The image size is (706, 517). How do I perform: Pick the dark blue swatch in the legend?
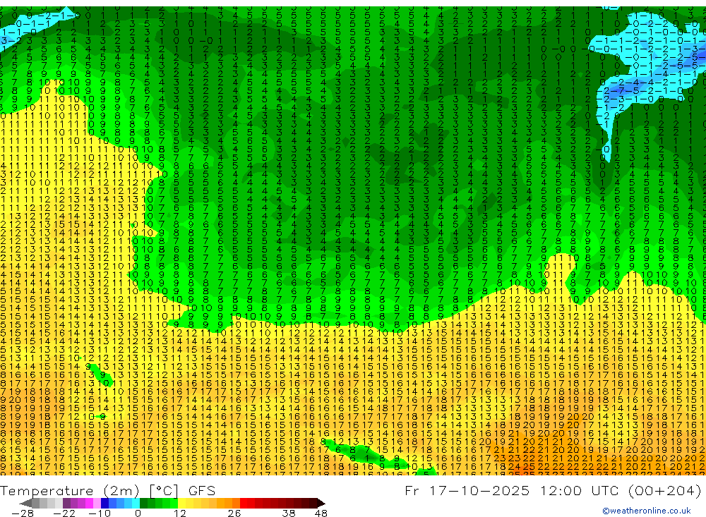104,503
